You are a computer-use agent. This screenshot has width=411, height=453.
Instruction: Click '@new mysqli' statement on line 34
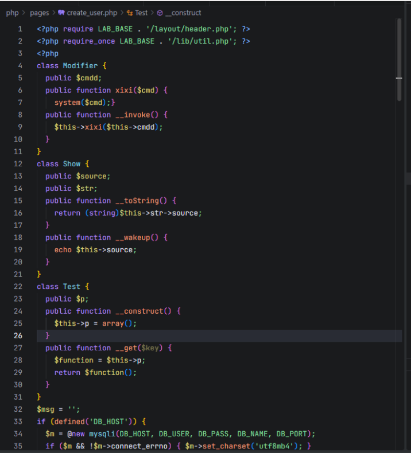coord(91,434)
